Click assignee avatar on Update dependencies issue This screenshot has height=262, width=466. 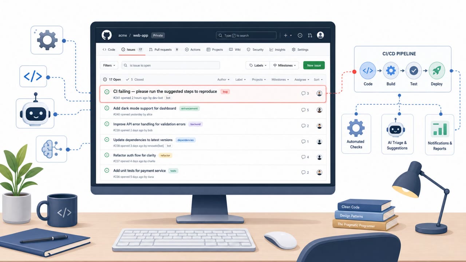(x=319, y=142)
